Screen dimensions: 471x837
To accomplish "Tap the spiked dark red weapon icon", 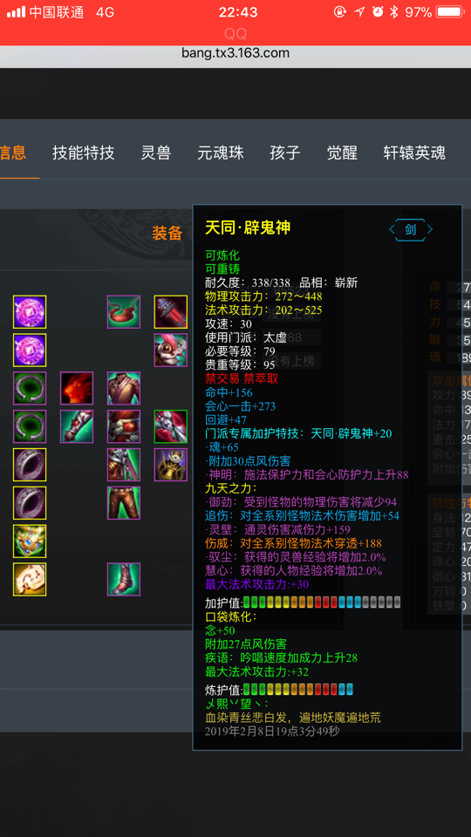I will point(171,312).
